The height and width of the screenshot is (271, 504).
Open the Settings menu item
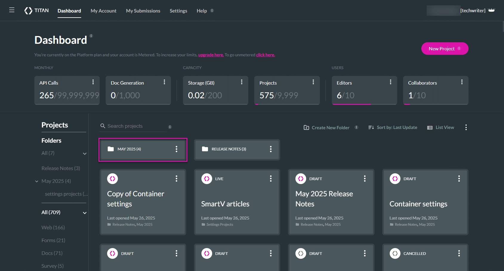(x=178, y=11)
